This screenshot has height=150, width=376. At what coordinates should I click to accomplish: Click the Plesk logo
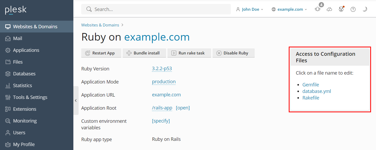pyautogui.click(x=16, y=10)
